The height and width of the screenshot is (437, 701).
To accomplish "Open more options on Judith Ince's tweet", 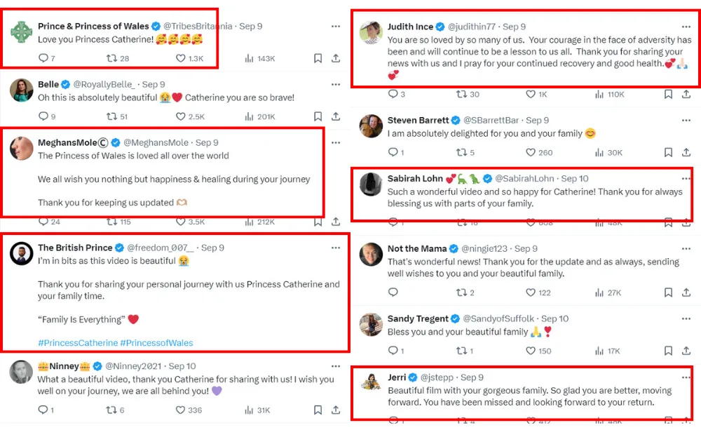I will [687, 27].
